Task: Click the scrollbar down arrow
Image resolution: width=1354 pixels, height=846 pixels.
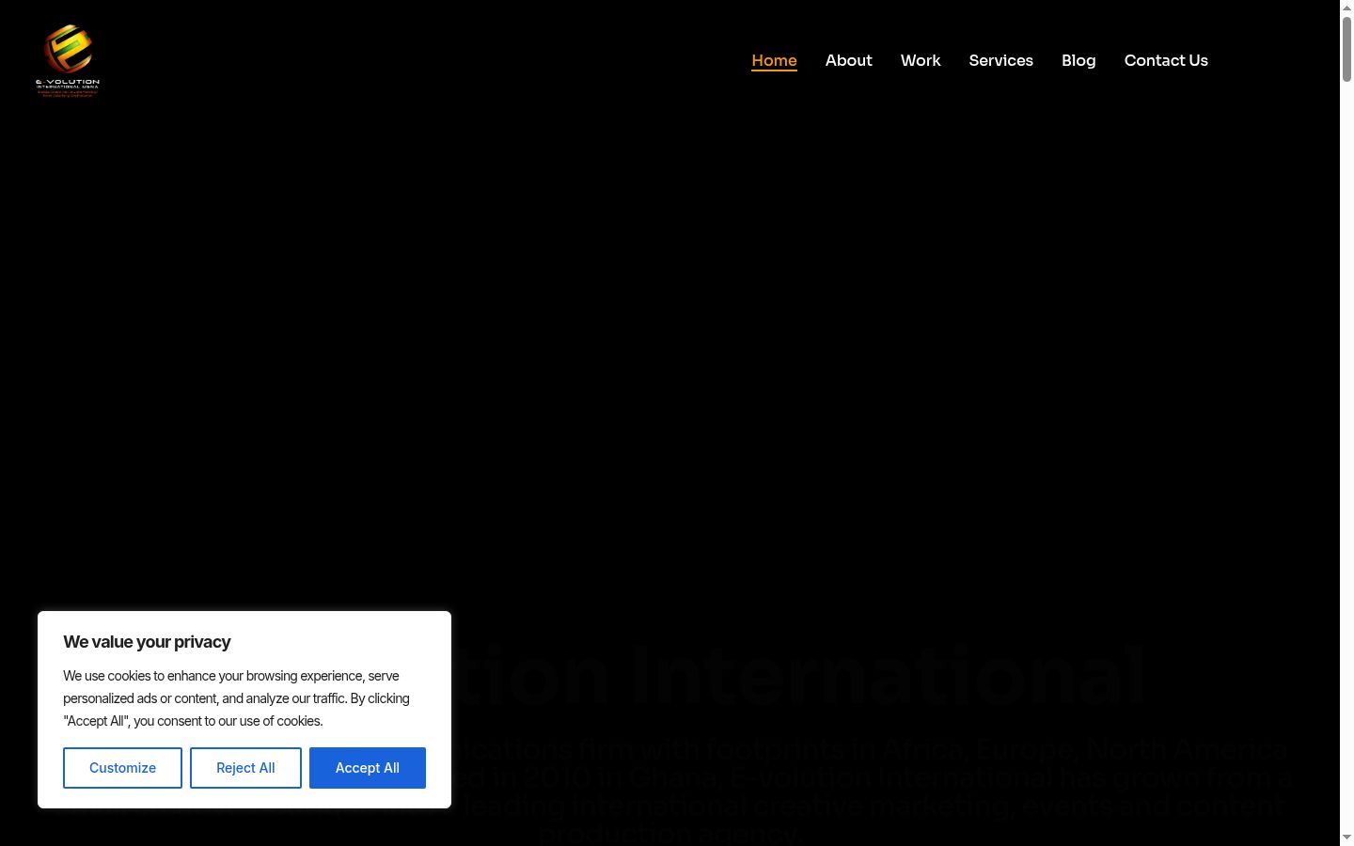Action: [1346, 838]
